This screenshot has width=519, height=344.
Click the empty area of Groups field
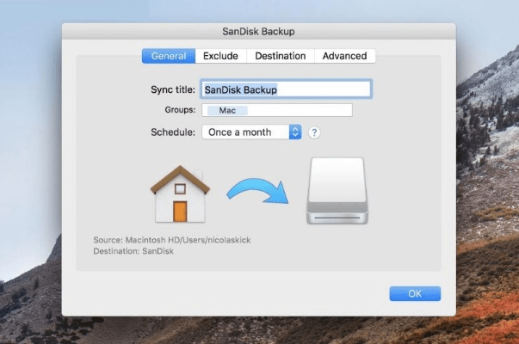(x=301, y=110)
